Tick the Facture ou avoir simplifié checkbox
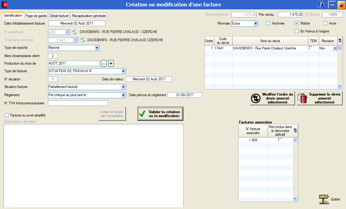Screen dimensions: 346x209 click(x=6, y=115)
